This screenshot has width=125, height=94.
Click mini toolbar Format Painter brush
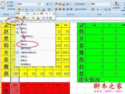click(54, 14)
